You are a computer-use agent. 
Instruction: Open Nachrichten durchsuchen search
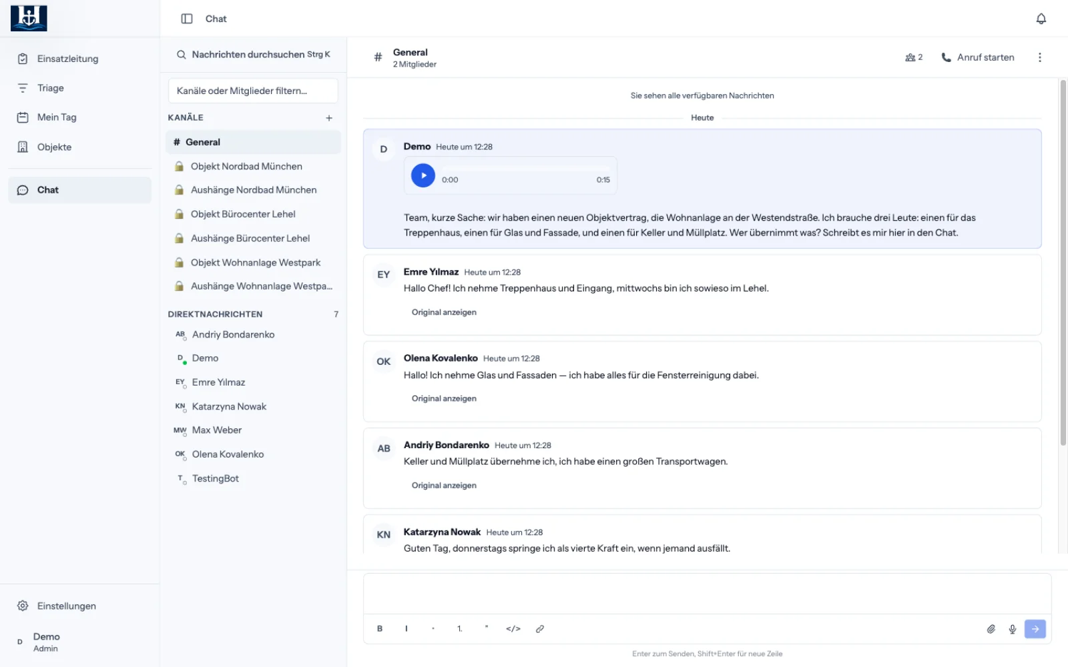click(253, 55)
